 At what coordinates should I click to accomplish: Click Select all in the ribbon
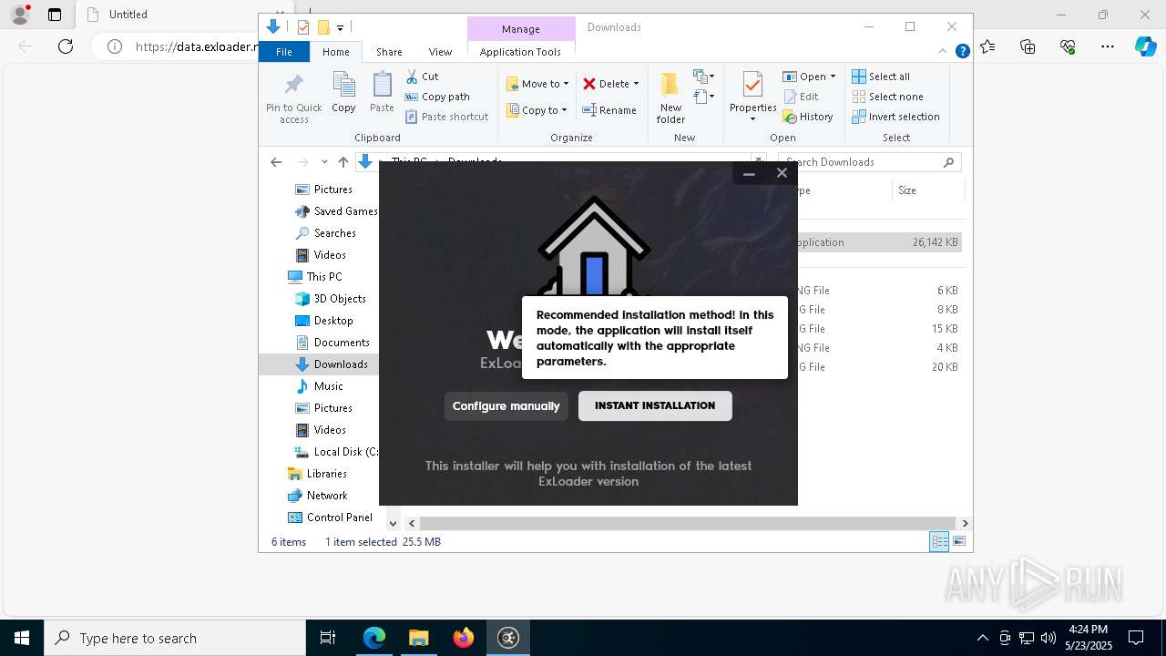[881, 77]
